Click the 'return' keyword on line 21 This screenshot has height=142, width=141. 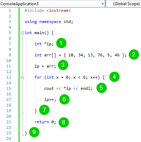pos(42,122)
